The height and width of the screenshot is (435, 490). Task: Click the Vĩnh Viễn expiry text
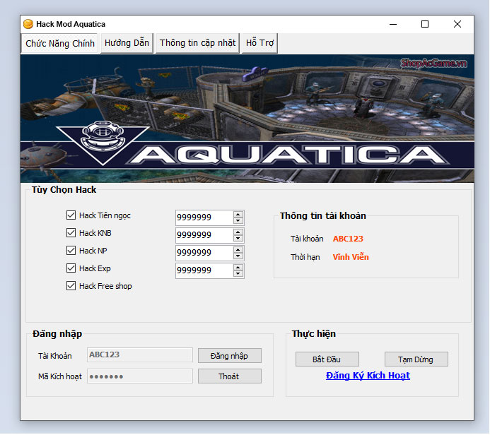[x=351, y=257]
